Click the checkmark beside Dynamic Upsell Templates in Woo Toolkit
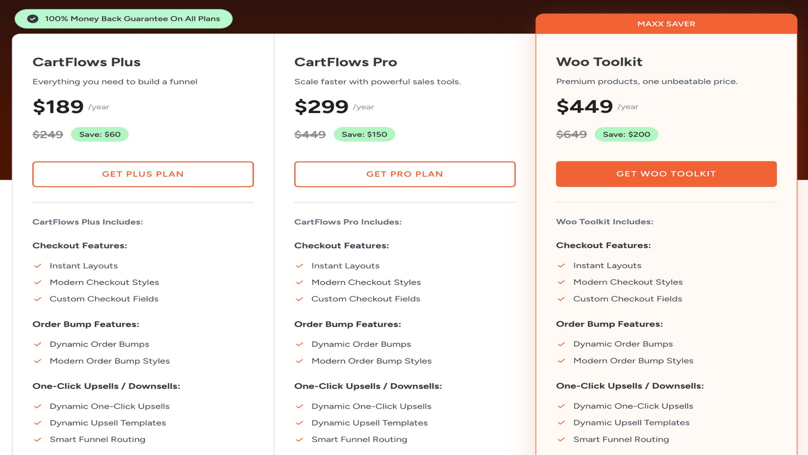 (x=562, y=423)
